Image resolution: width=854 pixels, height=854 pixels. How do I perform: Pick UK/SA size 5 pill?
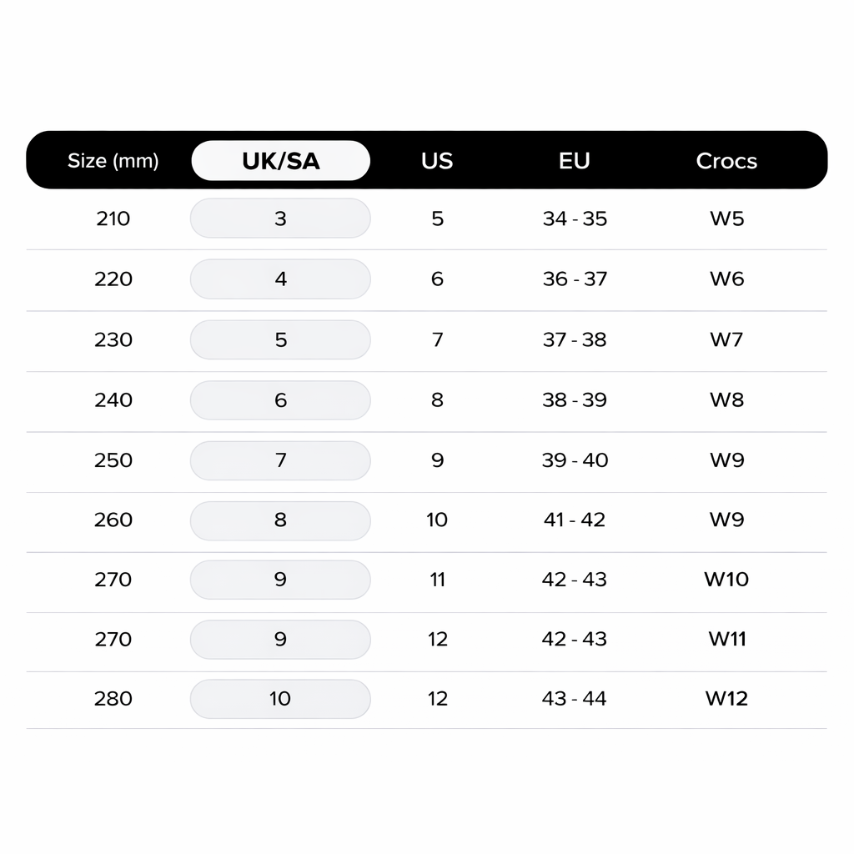click(280, 339)
